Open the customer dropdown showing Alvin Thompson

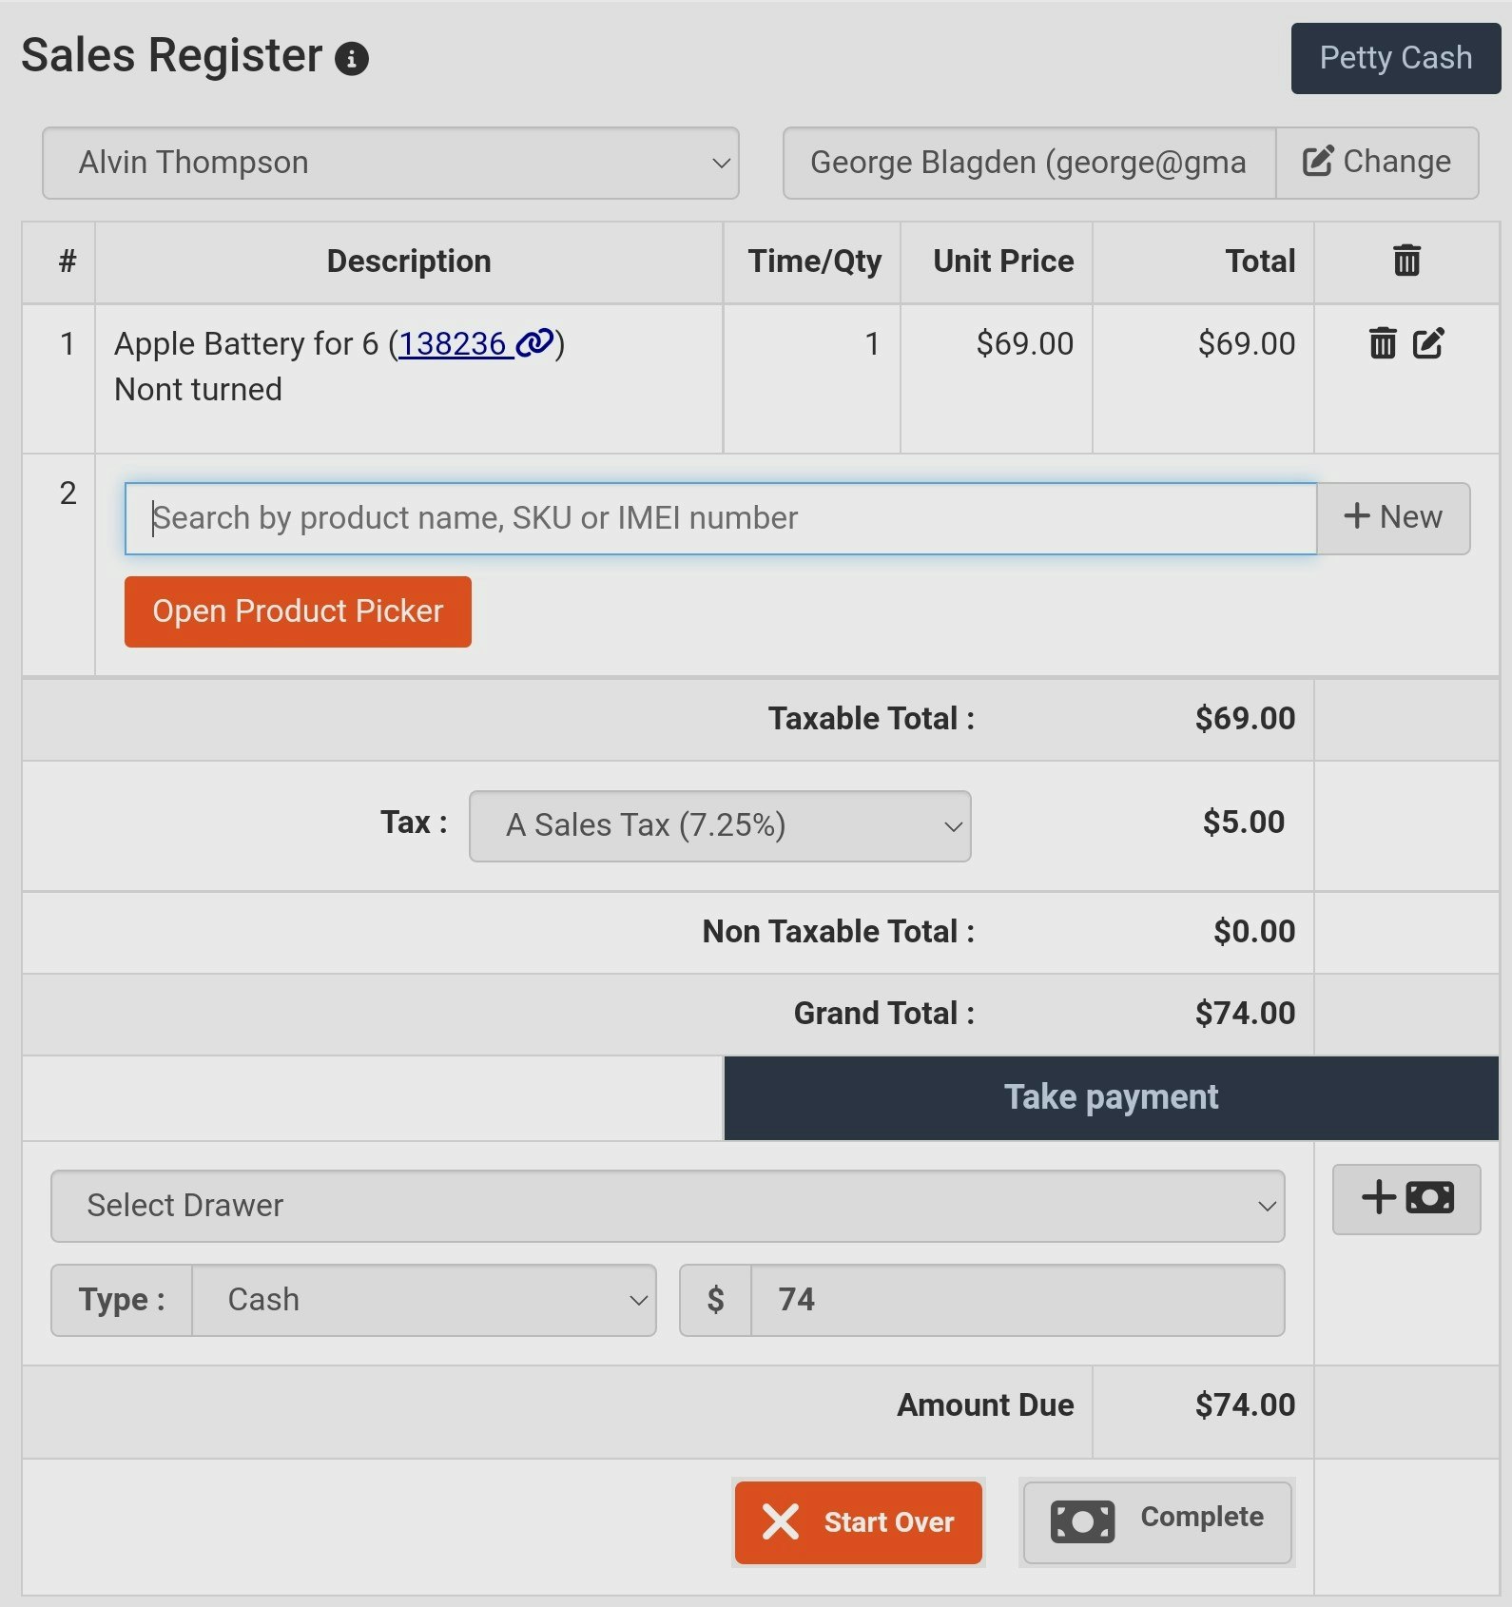tap(390, 162)
